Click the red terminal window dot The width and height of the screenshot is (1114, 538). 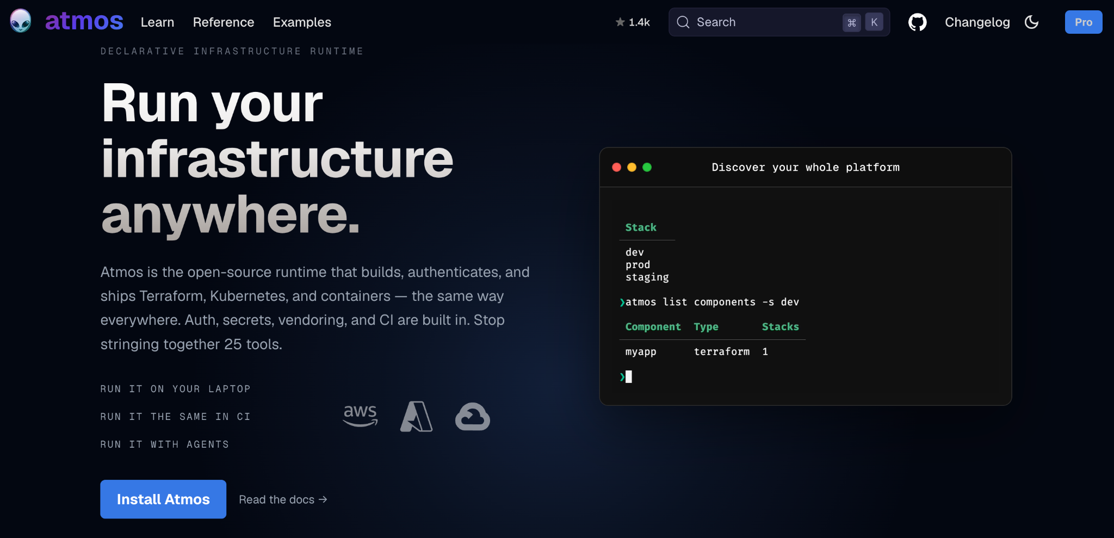[x=616, y=168]
